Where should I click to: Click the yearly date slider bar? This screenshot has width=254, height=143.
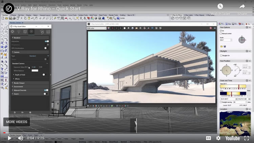(233, 86)
